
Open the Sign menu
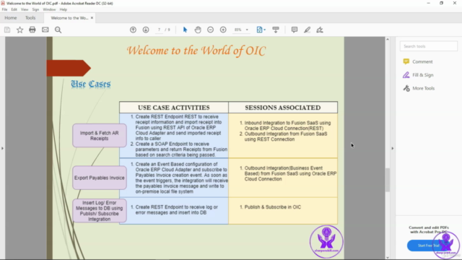[35, 9]
